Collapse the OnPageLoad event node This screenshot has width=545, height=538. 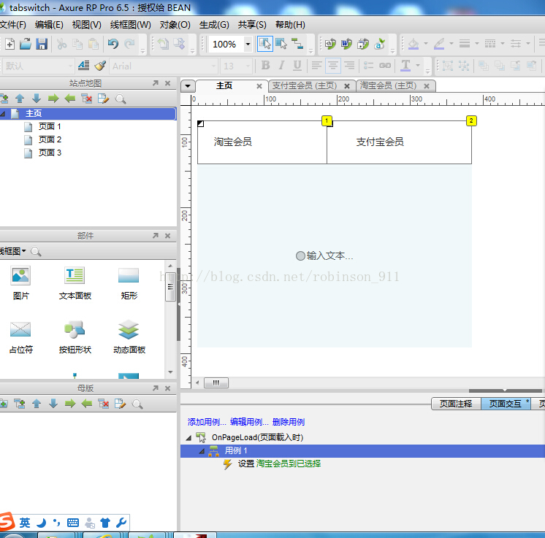188,438
